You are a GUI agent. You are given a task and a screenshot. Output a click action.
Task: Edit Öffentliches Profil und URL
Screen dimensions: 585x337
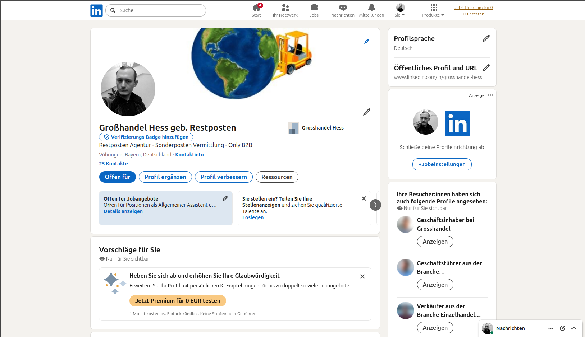point(486,68)
